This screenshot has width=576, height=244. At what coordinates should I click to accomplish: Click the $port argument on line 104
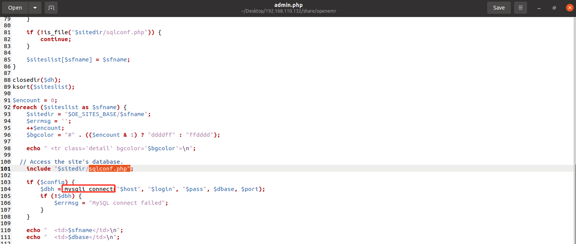pyautogui.click(x=250, y=189)
